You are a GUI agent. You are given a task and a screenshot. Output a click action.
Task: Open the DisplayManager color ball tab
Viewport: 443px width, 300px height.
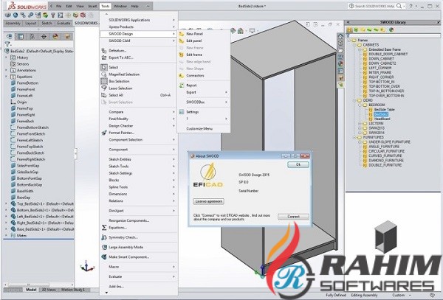pyautogui.click(x=55, y=36)
